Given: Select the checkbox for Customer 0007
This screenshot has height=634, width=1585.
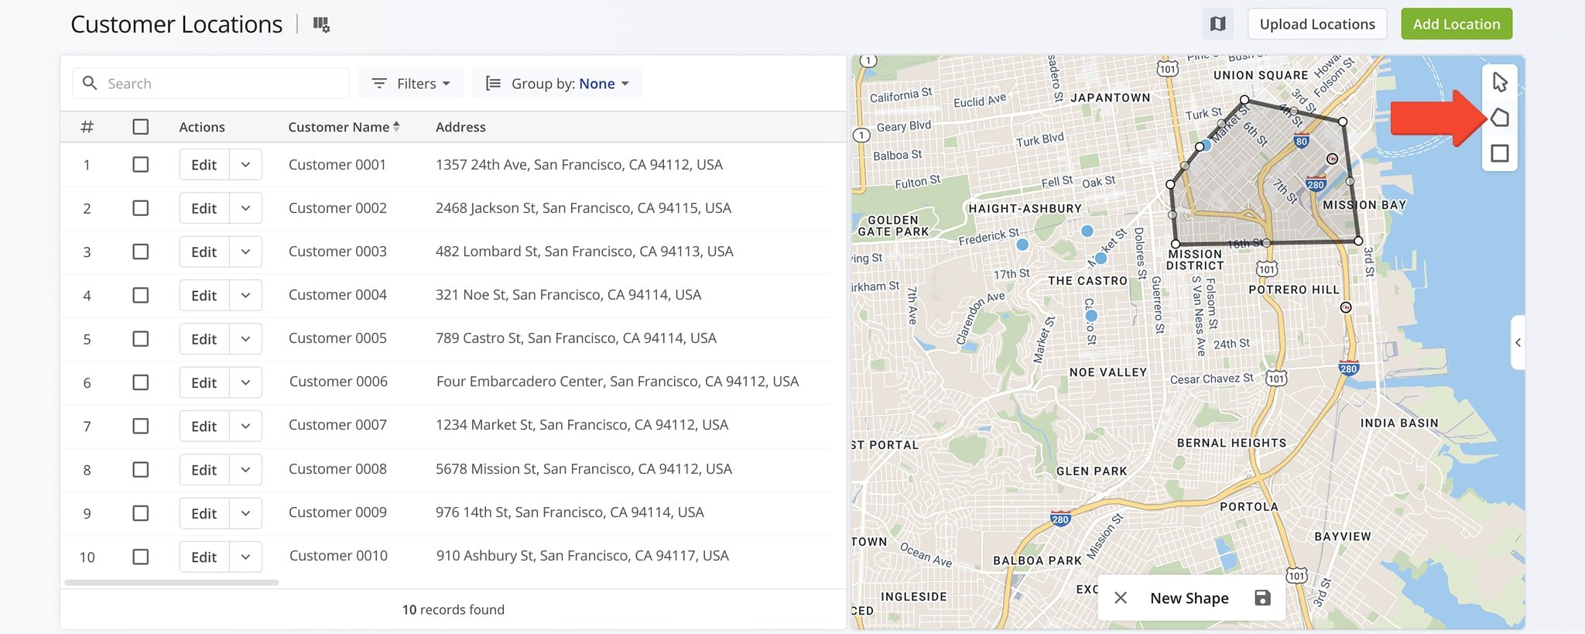Looking at the screenshot, I should (140, 426).
